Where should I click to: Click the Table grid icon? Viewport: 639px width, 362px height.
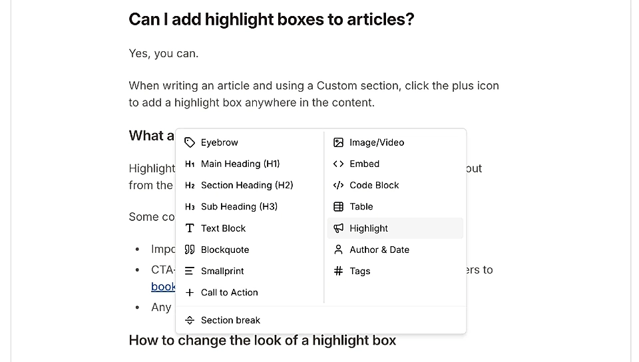click(x=338, y=206)
